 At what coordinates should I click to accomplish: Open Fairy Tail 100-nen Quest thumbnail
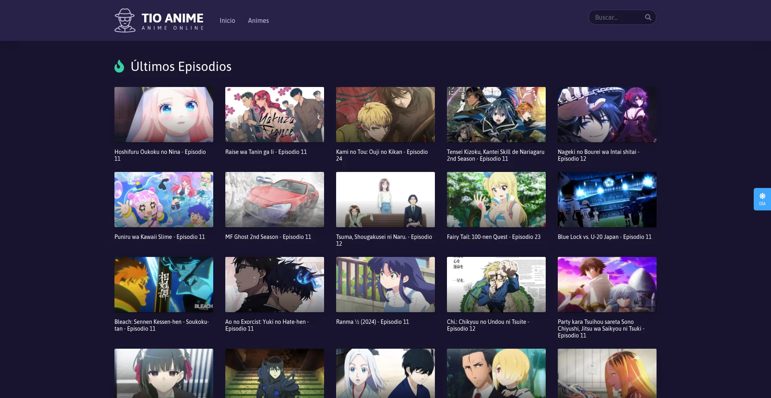click(496, 200)
